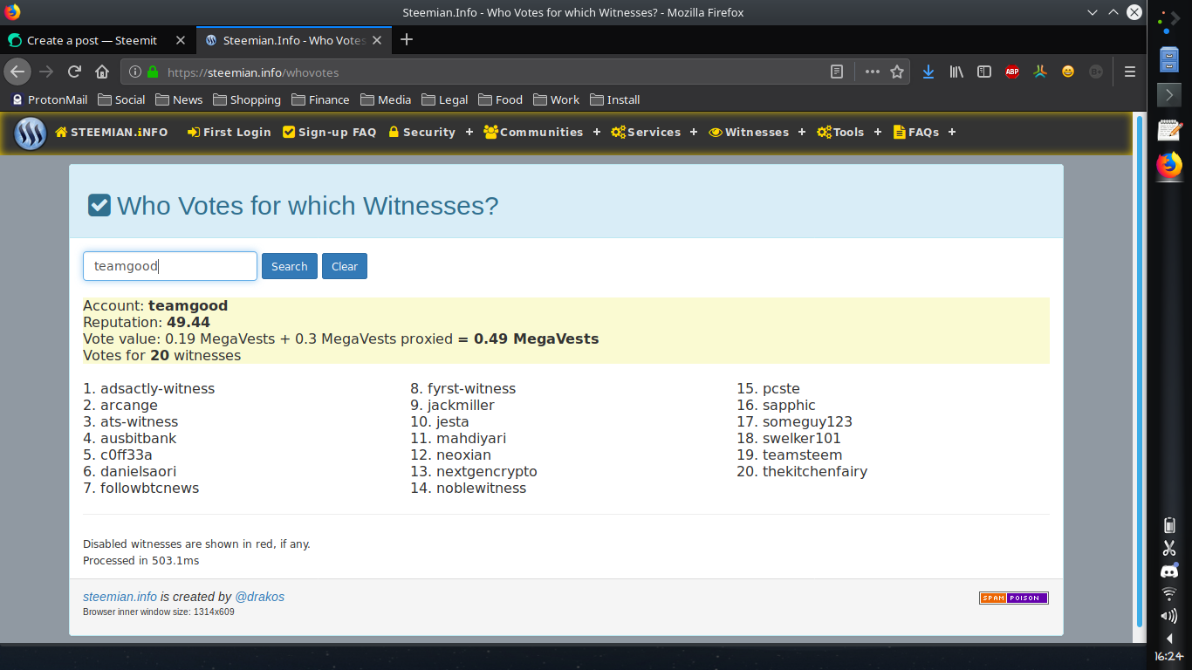Expand the Communities menu plus sign

pyautogui.click(x=597, y=133)
